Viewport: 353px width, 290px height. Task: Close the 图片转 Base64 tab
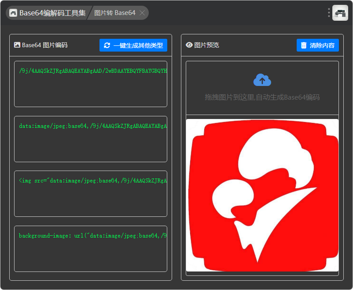(142, 13)
